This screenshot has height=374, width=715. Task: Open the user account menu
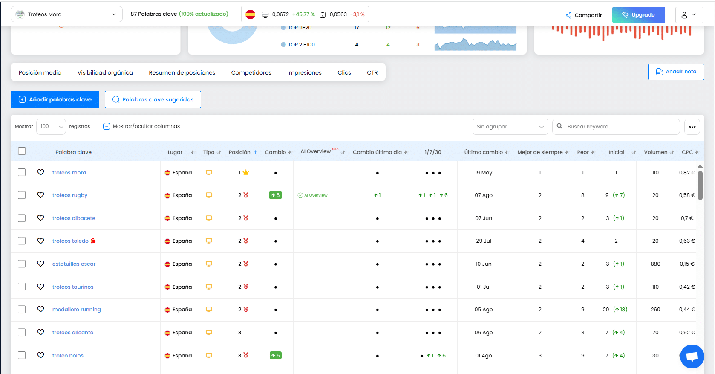(x=688, y=15)
